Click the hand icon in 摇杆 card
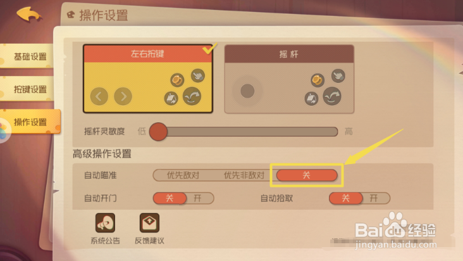This screenshot has height=261, width=463. pos(338,75)
